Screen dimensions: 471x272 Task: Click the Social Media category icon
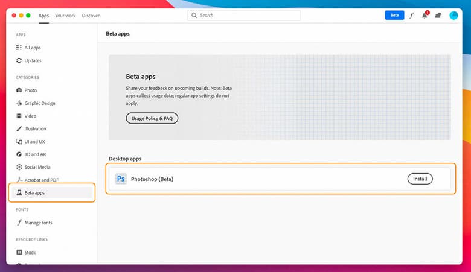[x=19, y=167]
